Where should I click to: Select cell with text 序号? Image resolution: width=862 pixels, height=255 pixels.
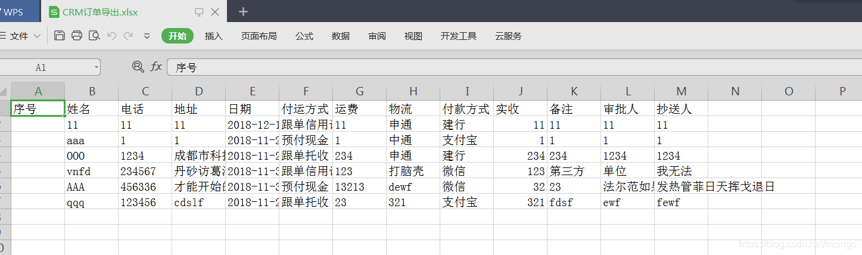pos(38,109)
